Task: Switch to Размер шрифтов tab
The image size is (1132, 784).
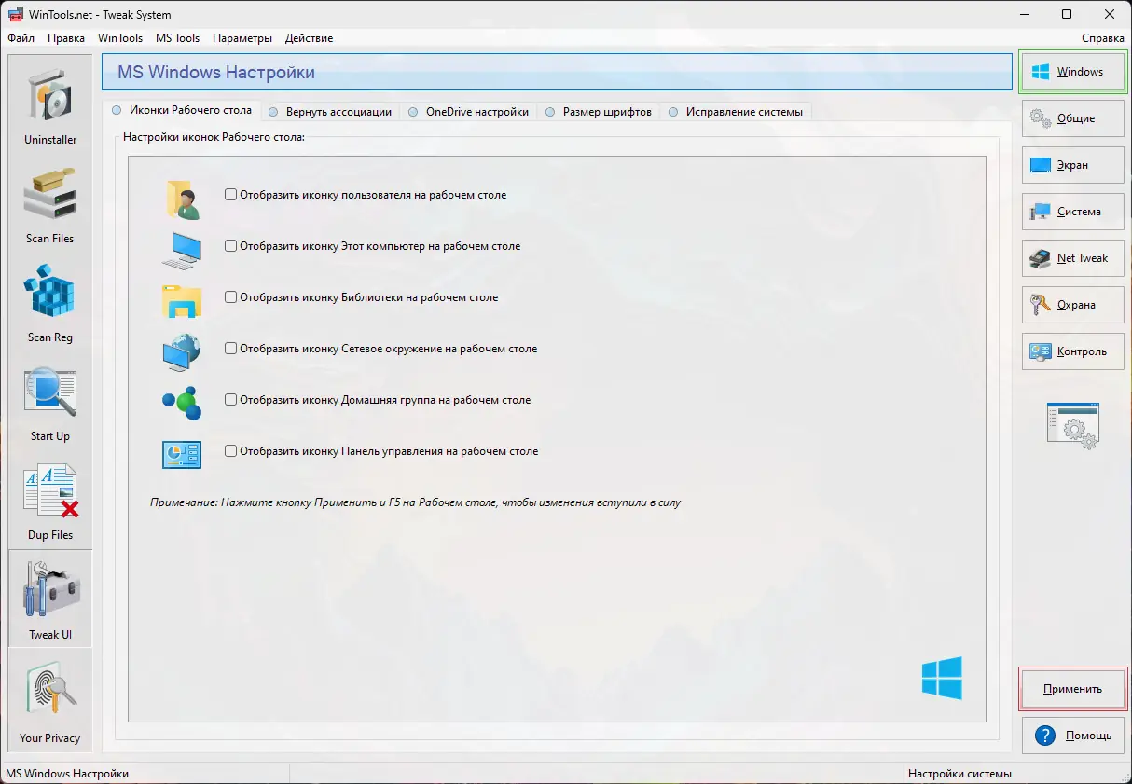Action: point(600,112)
